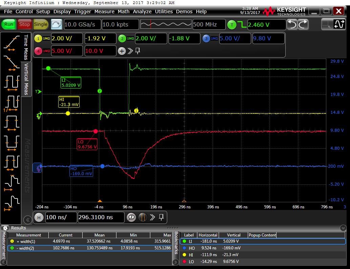The width and height of the screenshot is (350, 269).
Task: Pin the horizontal toolbar
Action: (x=161, y=217)
